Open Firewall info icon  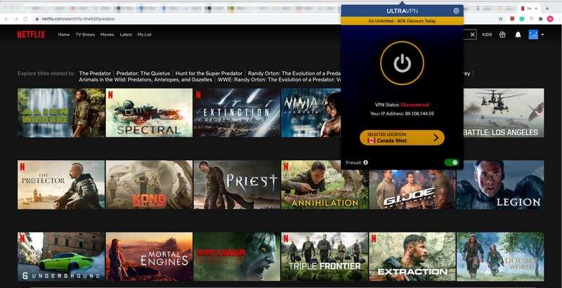(365, 162)
